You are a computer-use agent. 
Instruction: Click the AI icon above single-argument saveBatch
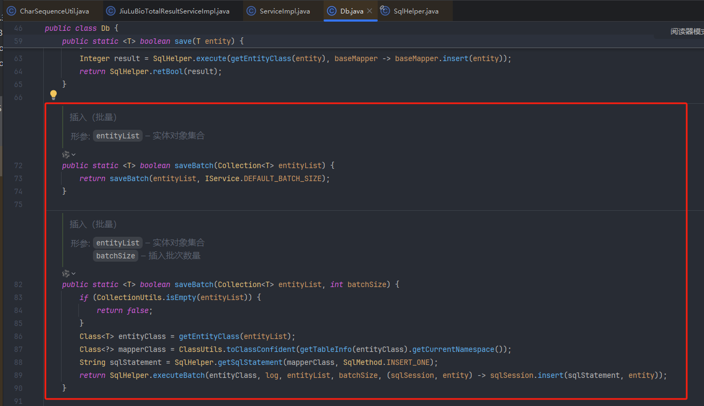coord(66,155)
